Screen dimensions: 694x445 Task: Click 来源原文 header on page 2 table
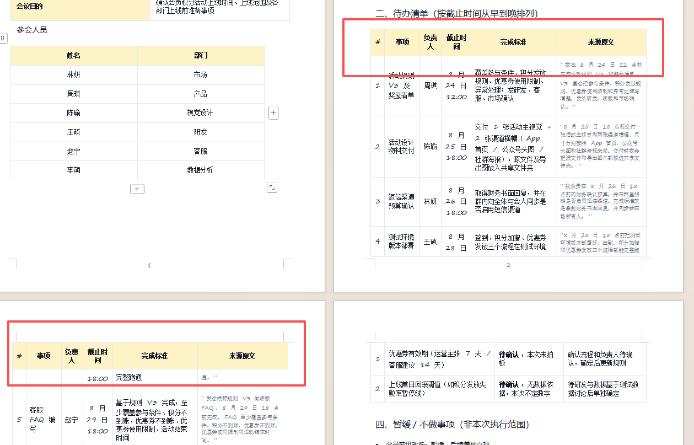coord(601,42)
